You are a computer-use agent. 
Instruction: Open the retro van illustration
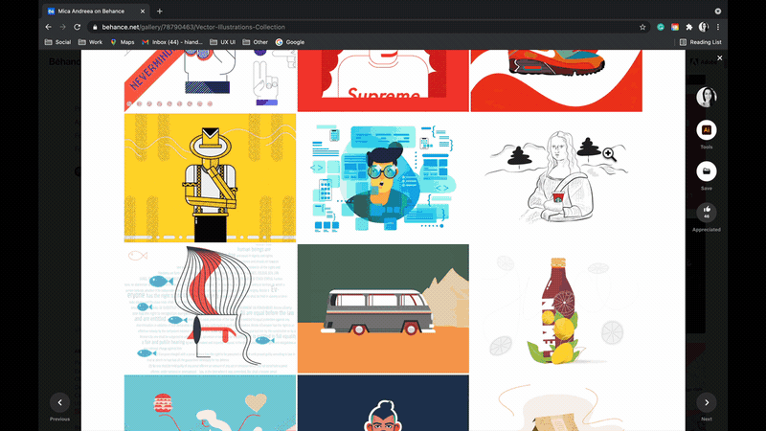(383, 308)
